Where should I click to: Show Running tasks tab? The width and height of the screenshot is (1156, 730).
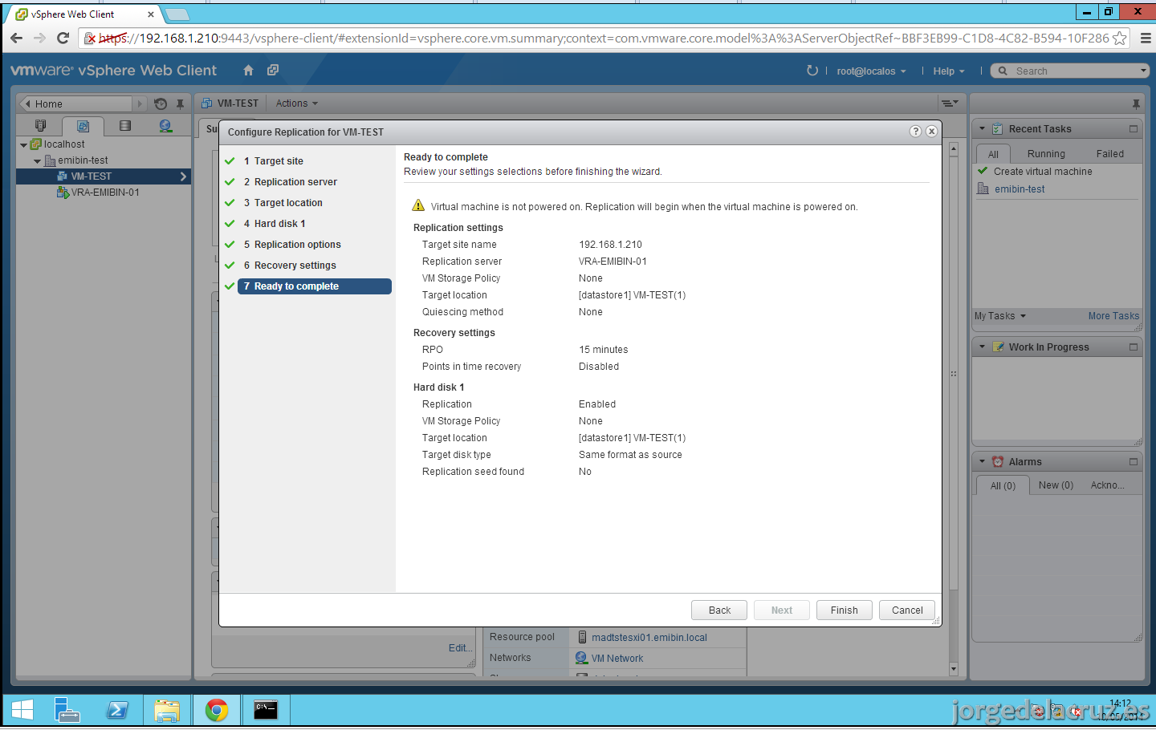1046,154
